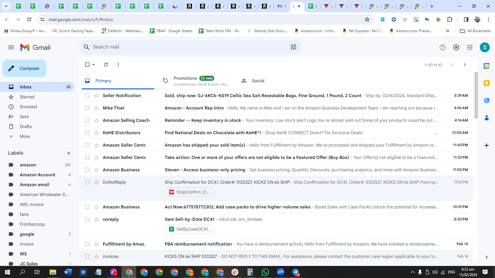495x278 pixels.
Task: Star the noreply Item Sell-by-Date email
Action: (x=97, y=219)
